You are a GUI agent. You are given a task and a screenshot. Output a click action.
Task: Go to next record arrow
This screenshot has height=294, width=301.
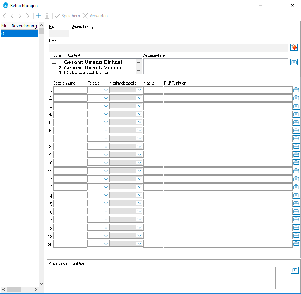[x=20, y=16]
